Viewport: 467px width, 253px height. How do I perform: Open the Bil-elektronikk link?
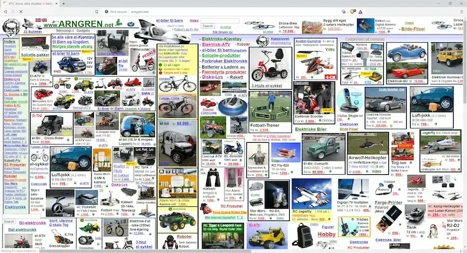33,223
